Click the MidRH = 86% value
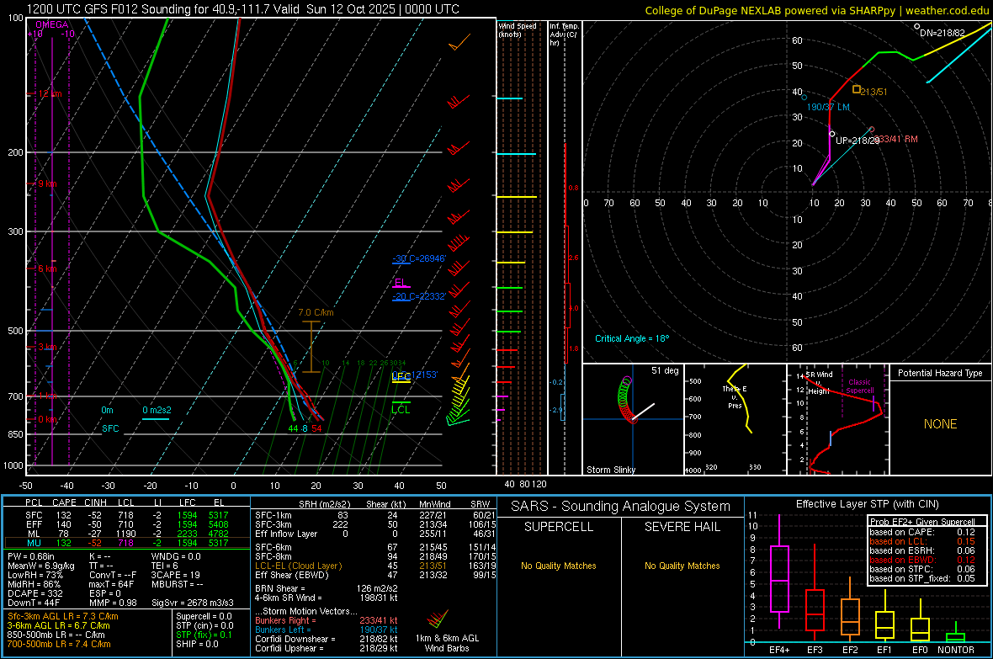 [x=35, y=584]
